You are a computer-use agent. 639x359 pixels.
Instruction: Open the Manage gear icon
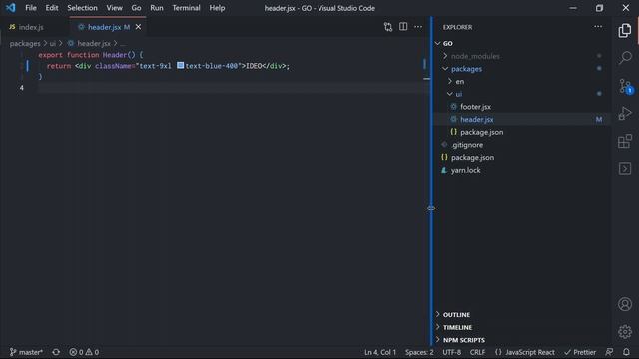click(x=625, y=332)
